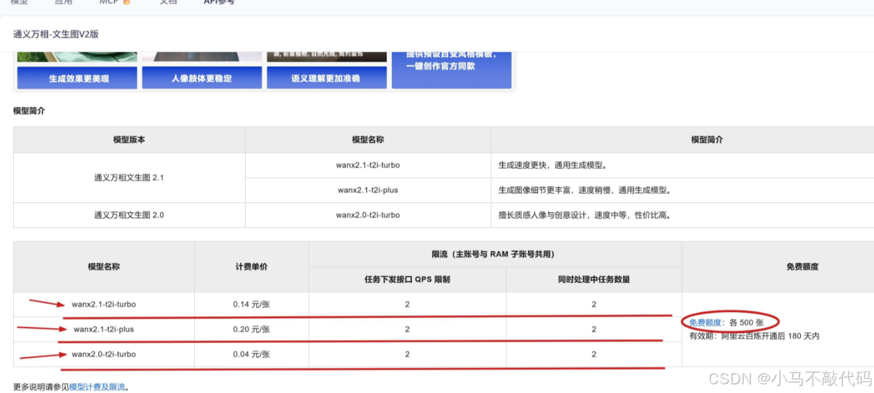Click the leftmost feature preview thumbnail
Viewport: 874px width, 393px height.
point(76,56)
